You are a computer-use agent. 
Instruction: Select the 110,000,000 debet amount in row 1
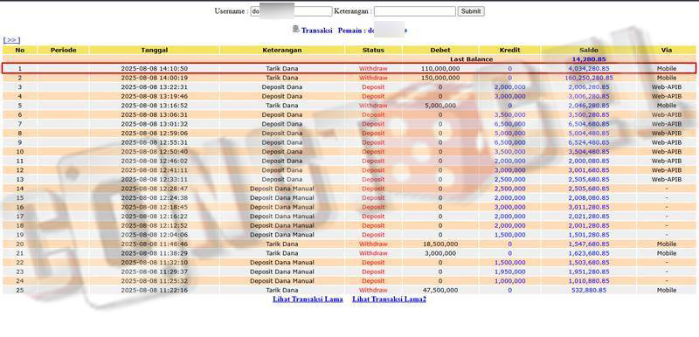click(x=440, y=69)
